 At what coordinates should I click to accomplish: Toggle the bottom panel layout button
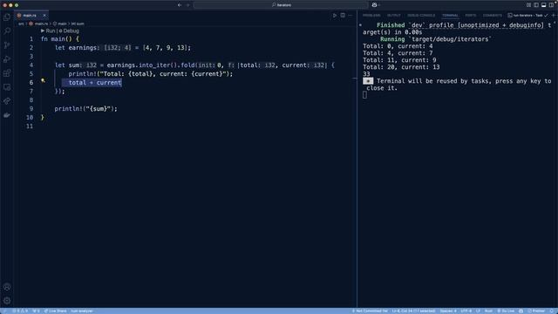[543, 5]
